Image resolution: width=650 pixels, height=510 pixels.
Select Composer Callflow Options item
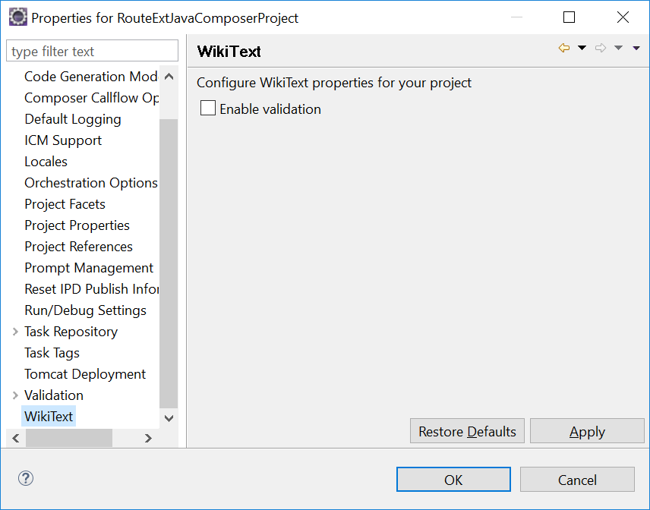tap(92, 98)
